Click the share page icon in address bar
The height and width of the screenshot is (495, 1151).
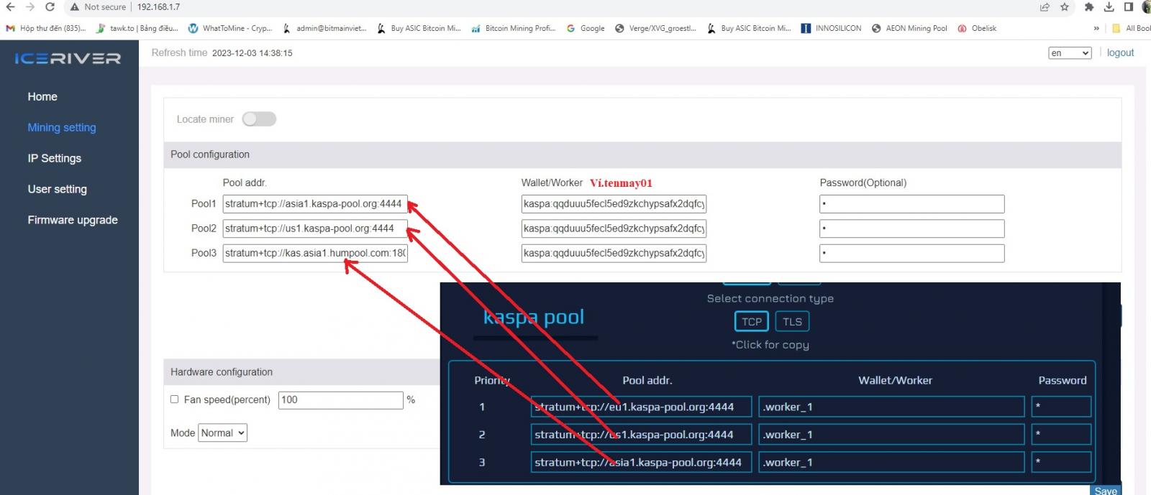pyautogui.click(x=1045, y=7)
